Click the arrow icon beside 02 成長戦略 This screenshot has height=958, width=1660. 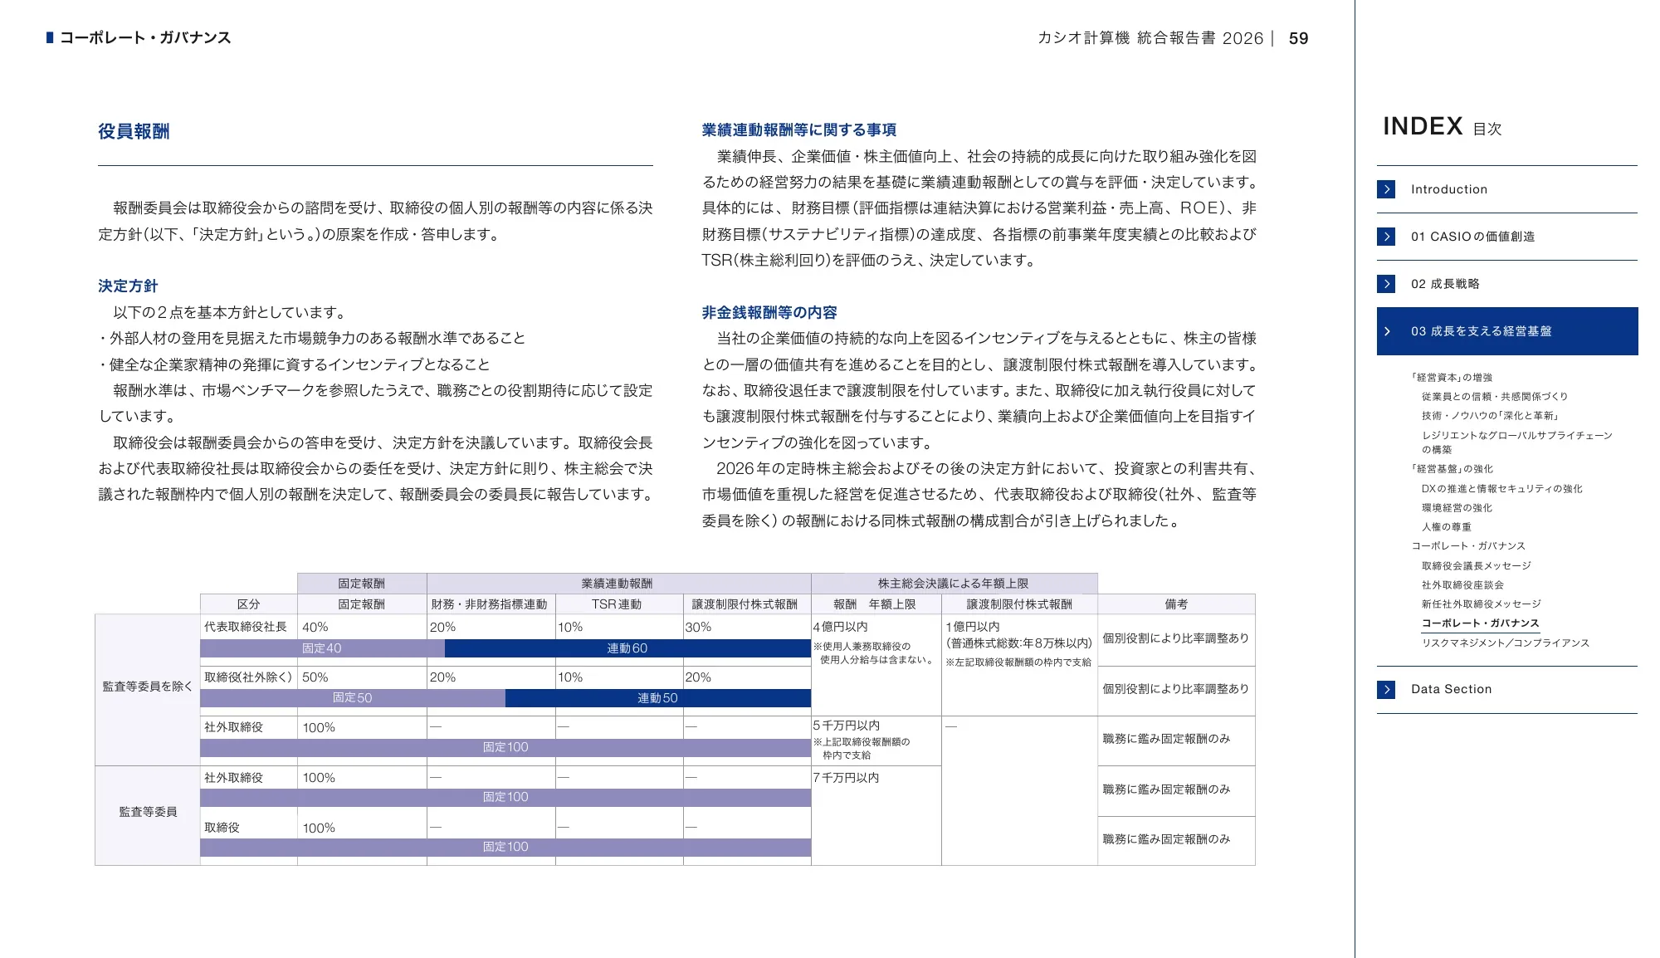click(x=1386, y=284)
